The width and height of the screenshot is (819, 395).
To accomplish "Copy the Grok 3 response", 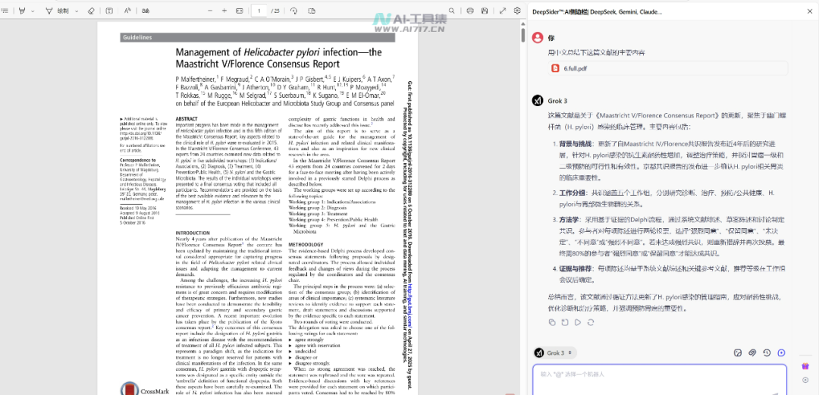I will [552, 322].
